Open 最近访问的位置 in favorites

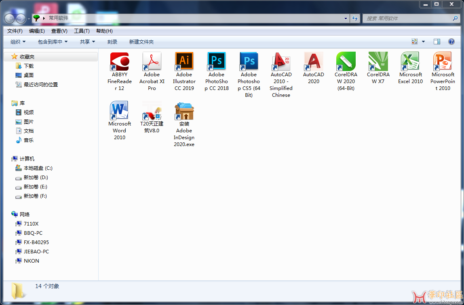41,84
